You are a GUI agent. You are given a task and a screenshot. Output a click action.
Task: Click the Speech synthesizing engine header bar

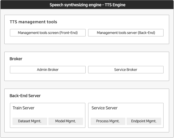click(87, 5)
